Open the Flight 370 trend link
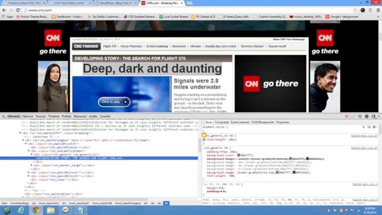The width and height of the screenshot is (382, 215). pyautogui.click(x=110, y=46)
